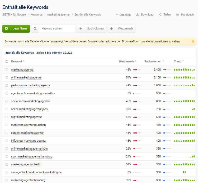Click the green Jetzt filtern button
This screenshot has width=198, height=183.
point(16,29)
